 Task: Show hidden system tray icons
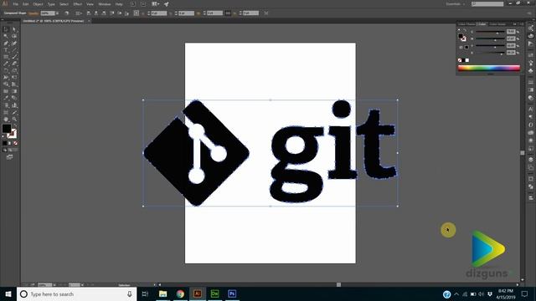pos(456,293)
